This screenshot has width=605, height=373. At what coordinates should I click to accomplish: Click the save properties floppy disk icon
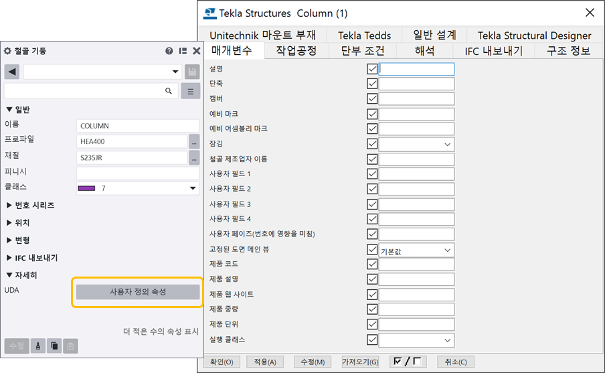[191, 72]
